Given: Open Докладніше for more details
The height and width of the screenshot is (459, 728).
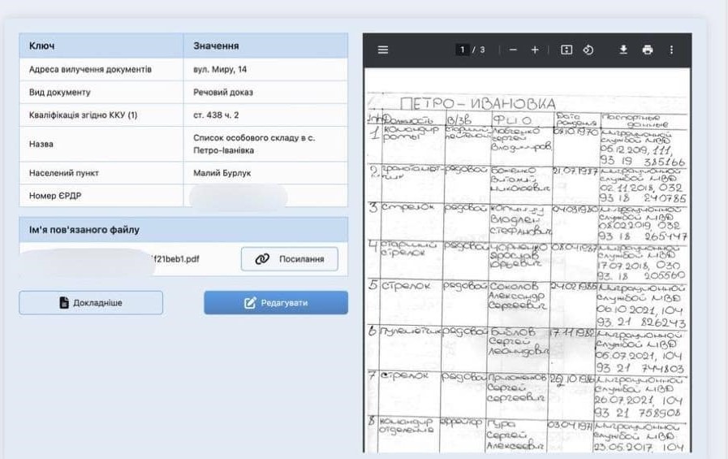Looking at the screenshot, I should 91,303.
